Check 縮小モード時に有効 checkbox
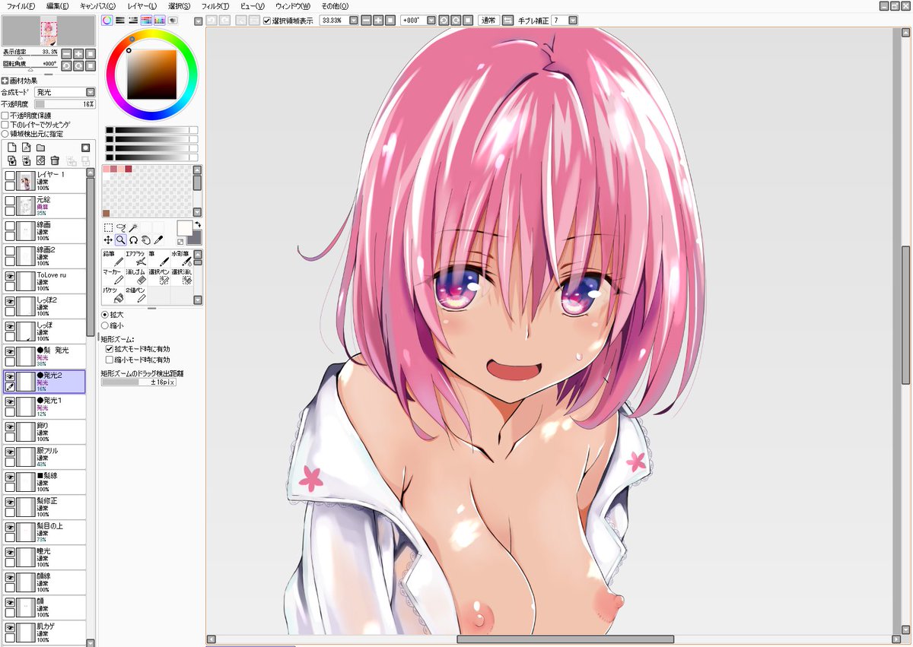The image size is (913, 647). (110, 360)
